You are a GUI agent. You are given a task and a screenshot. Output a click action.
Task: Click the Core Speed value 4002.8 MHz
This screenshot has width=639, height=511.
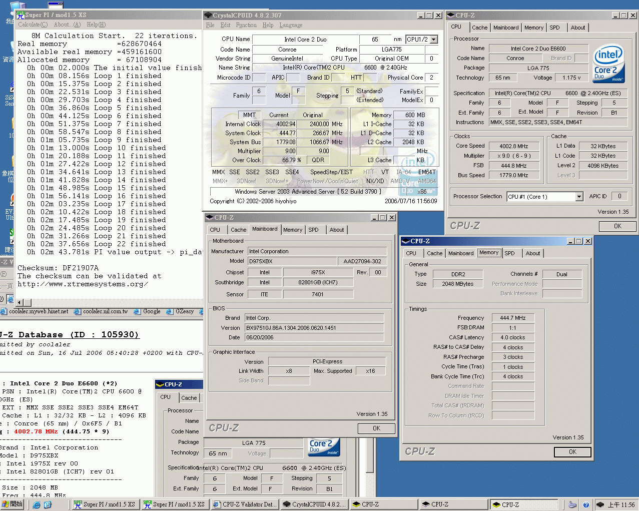coord(513,146)
